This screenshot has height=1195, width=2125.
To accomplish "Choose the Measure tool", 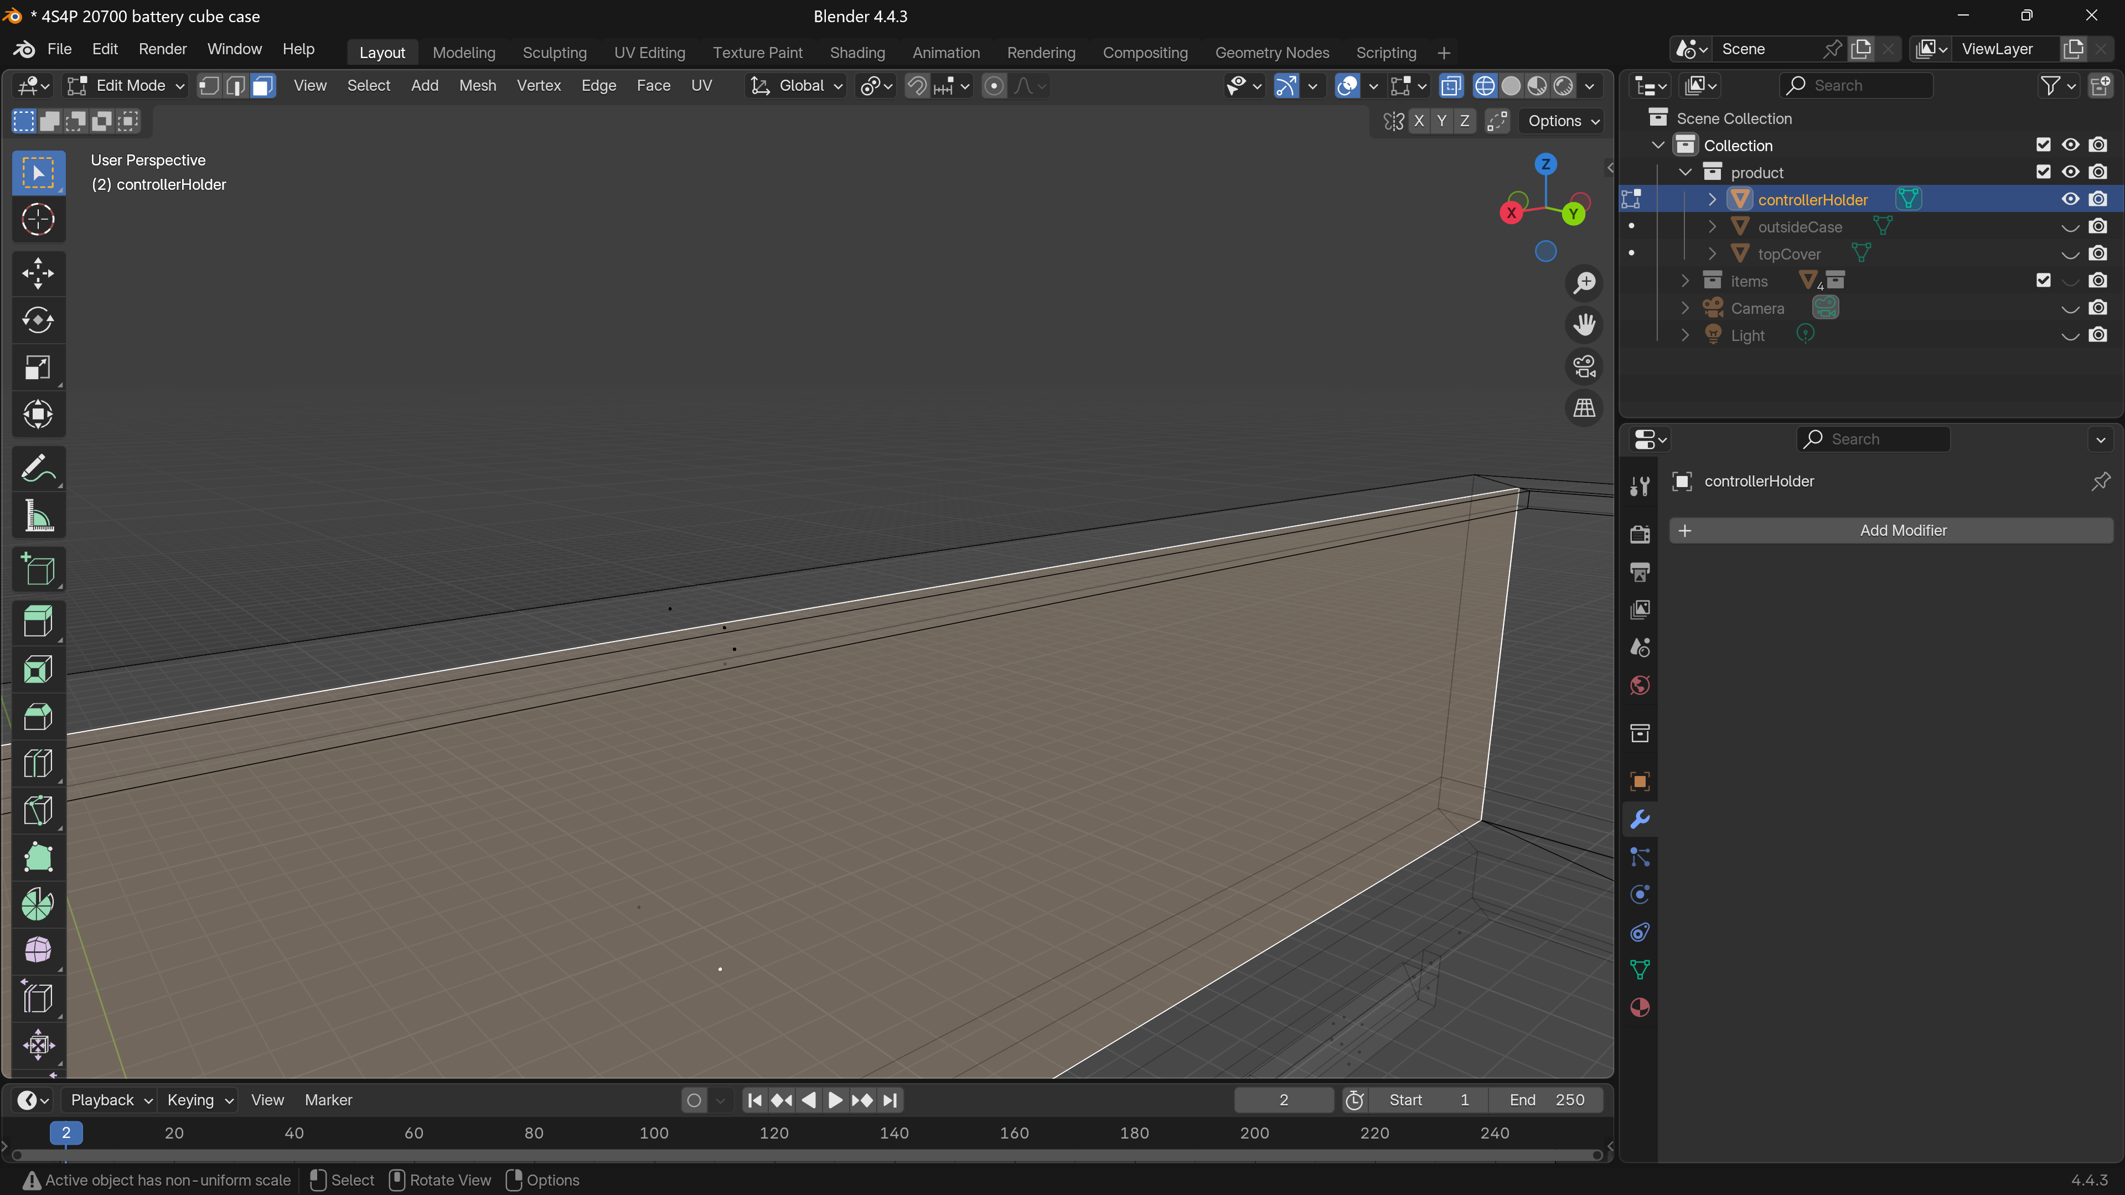I will point(38,516).
